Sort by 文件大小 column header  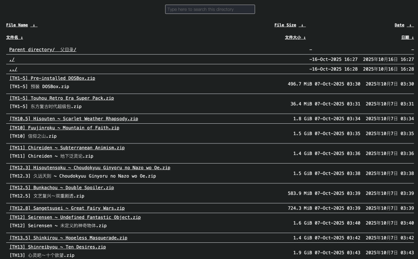click(295, 37)
